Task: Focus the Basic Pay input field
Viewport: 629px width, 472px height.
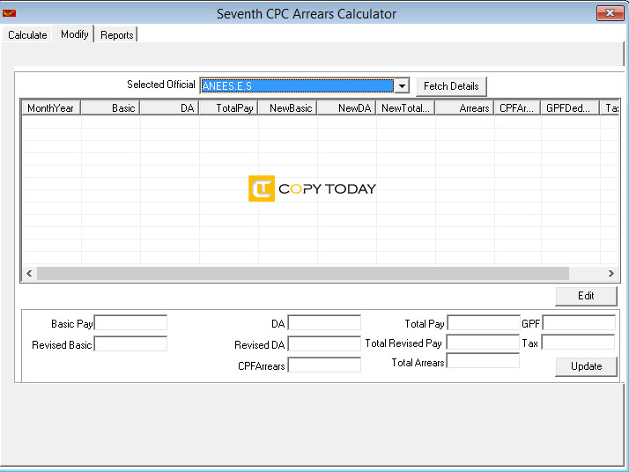Action: point(130,323)
